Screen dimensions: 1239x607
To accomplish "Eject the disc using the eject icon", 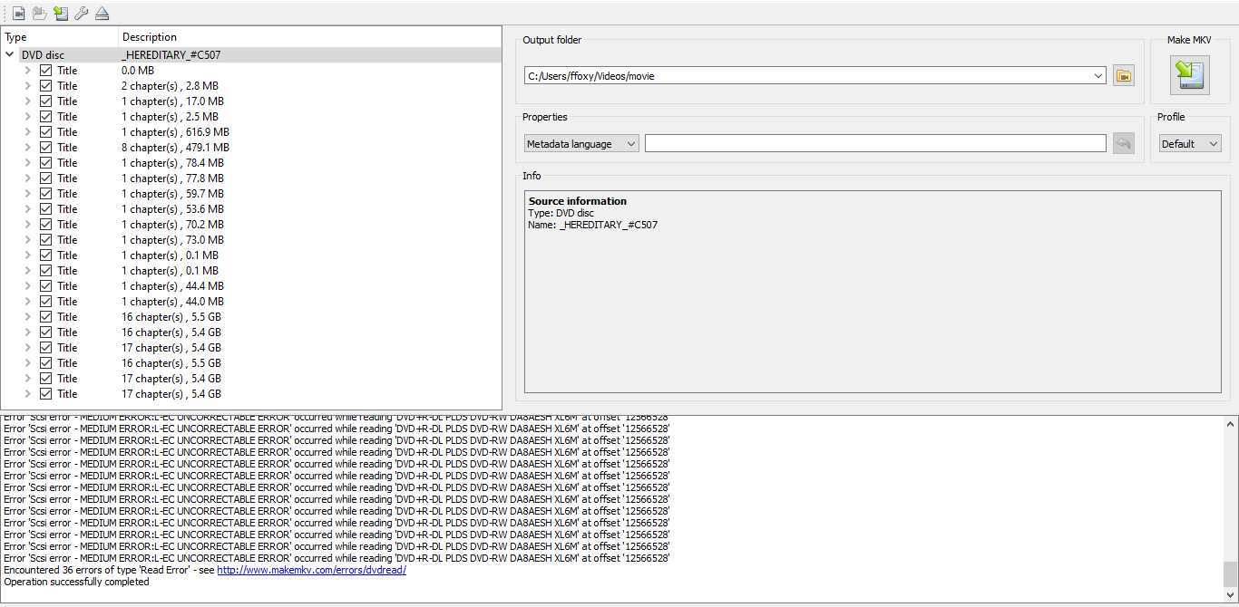I will [x=102, y=13].
